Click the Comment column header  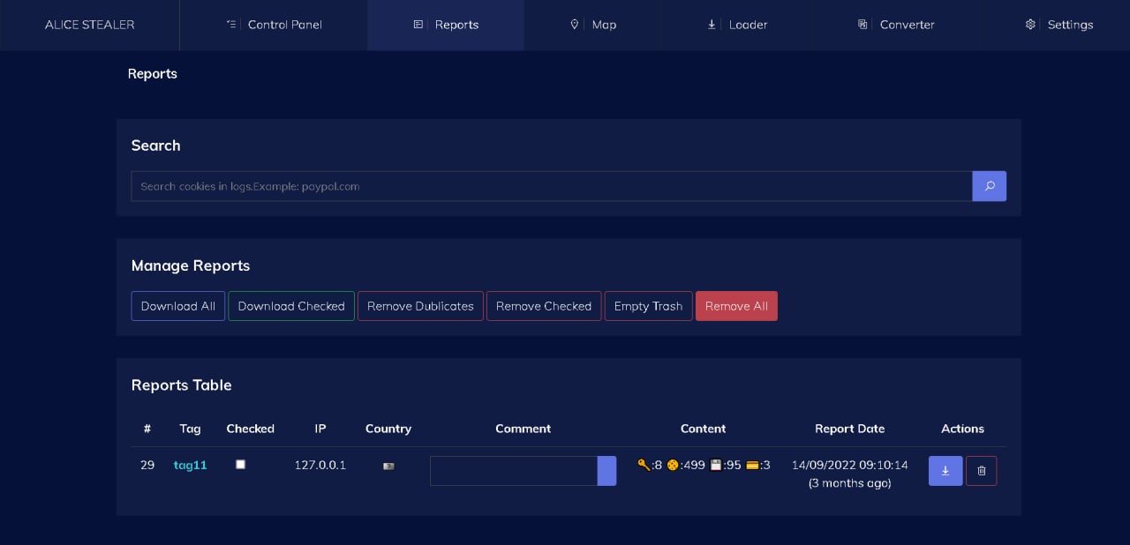click(523, 429)
